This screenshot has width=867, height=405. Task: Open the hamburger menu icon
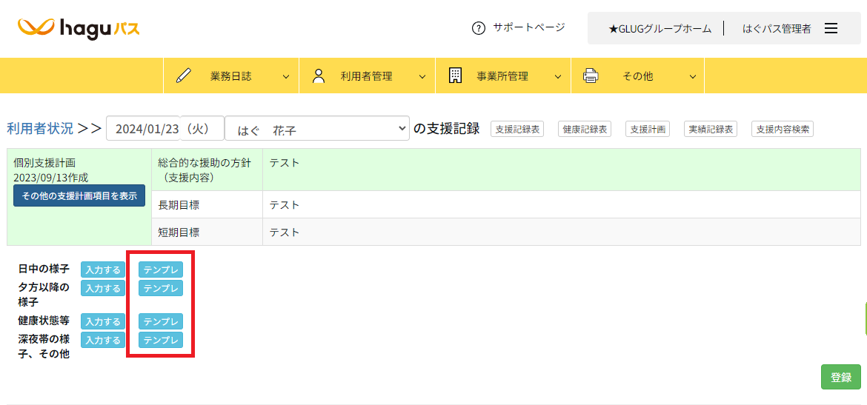tap(831, 28)
